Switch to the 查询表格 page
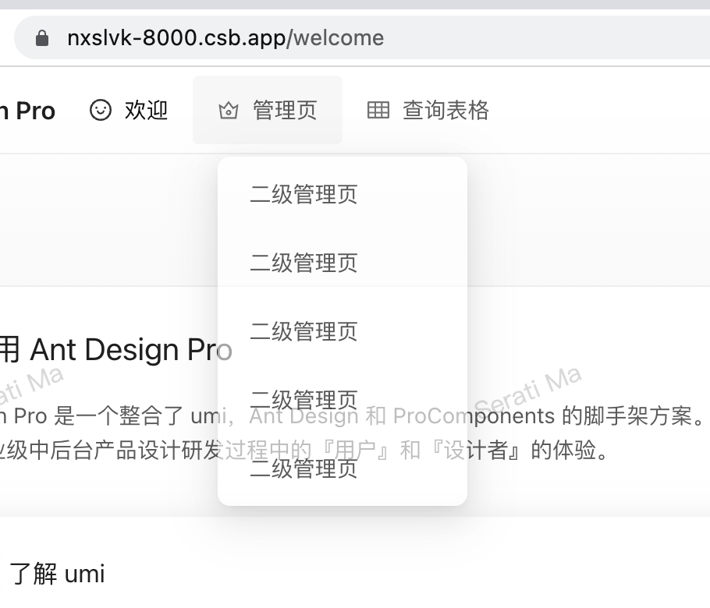Viewport: 710px width, 608px height. [449, 110]
